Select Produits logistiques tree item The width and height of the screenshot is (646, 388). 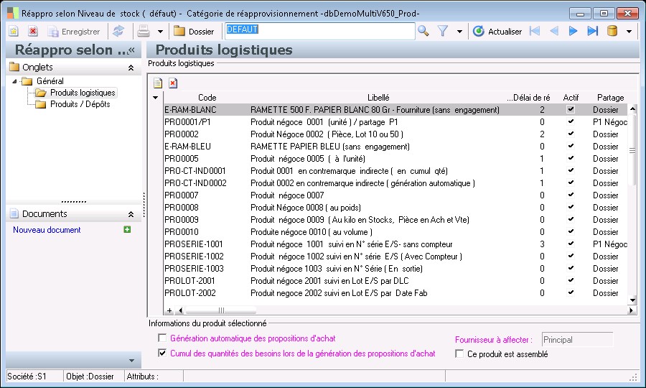point(76,93)
